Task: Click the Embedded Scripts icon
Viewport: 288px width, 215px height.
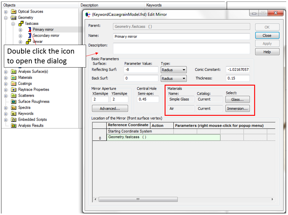Action: click(x=13, y=120)
